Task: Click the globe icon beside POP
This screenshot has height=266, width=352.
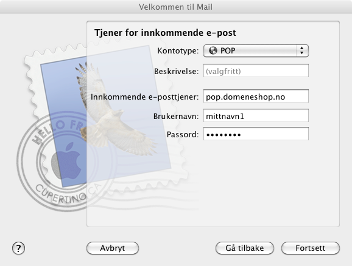Action: [213, 50]
